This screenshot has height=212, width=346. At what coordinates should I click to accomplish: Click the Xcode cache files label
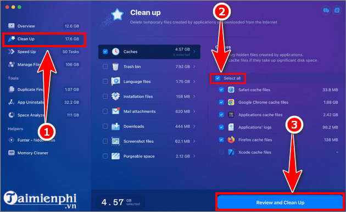coord(255,152)
